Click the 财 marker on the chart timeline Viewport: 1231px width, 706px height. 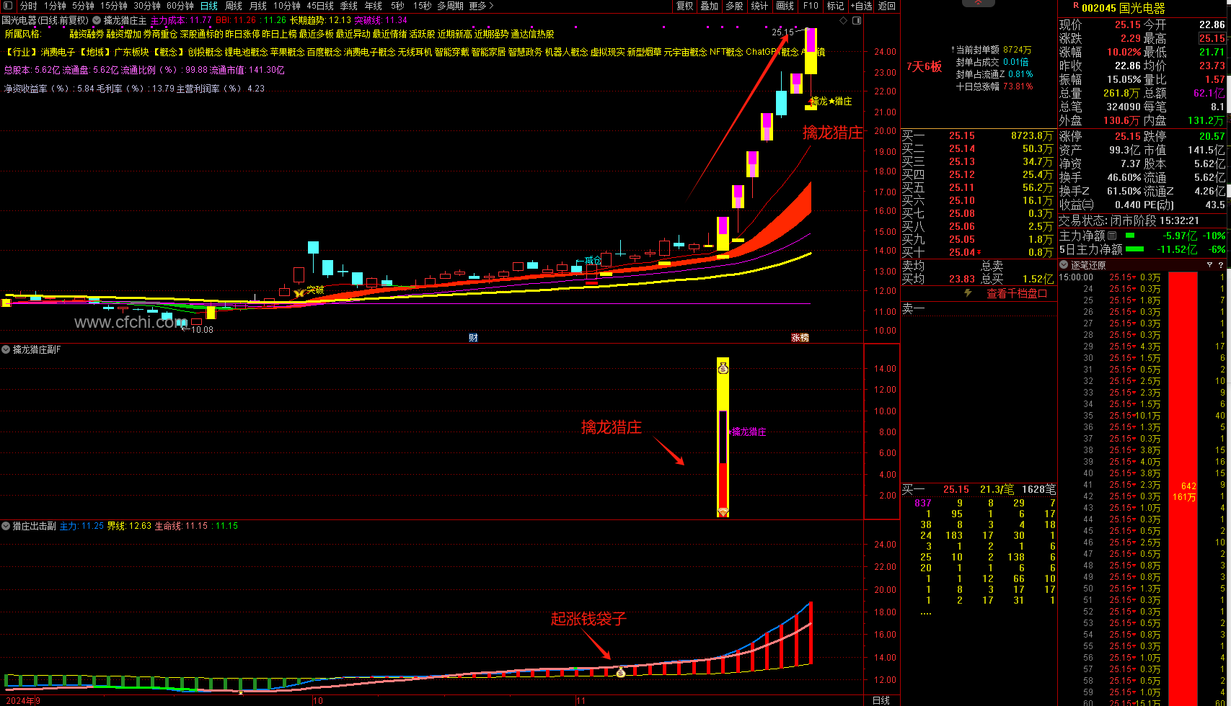click(x=473, y=337)
